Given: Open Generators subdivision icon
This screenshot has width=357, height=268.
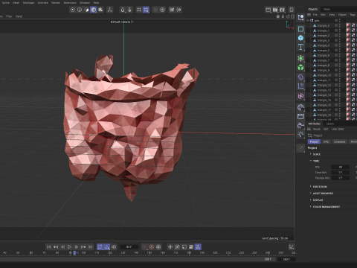Looking at the screenshot, I should click(300, 58).
